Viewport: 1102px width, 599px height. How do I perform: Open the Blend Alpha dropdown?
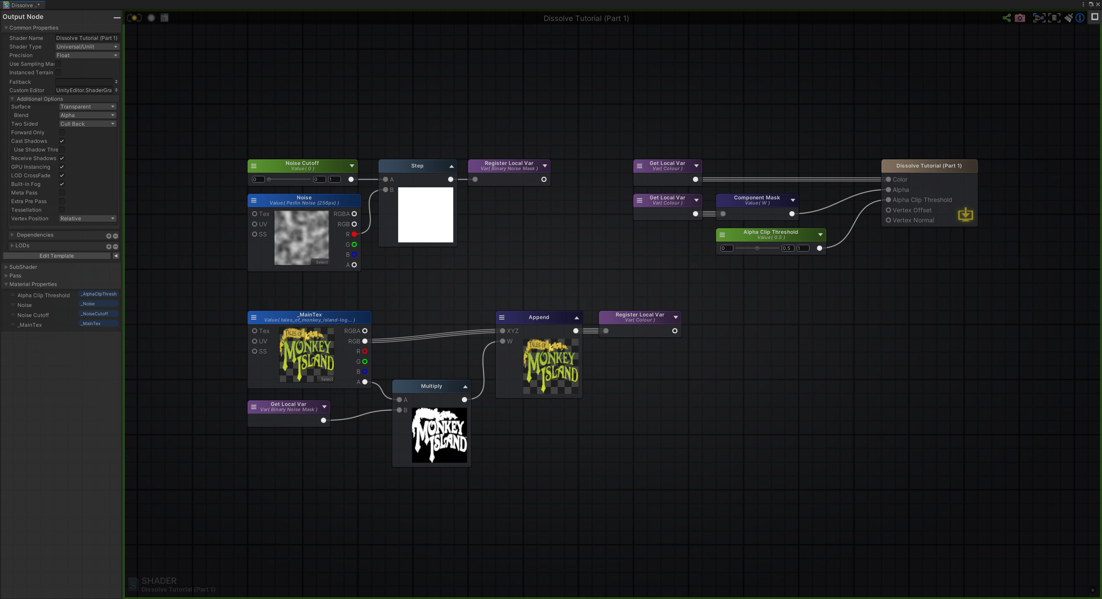[x=88, y=115]
